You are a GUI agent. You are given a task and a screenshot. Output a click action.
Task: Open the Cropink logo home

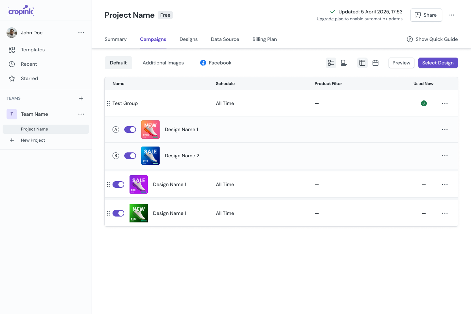[21, 11]
